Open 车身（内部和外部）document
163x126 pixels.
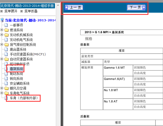tap(24, 98)
